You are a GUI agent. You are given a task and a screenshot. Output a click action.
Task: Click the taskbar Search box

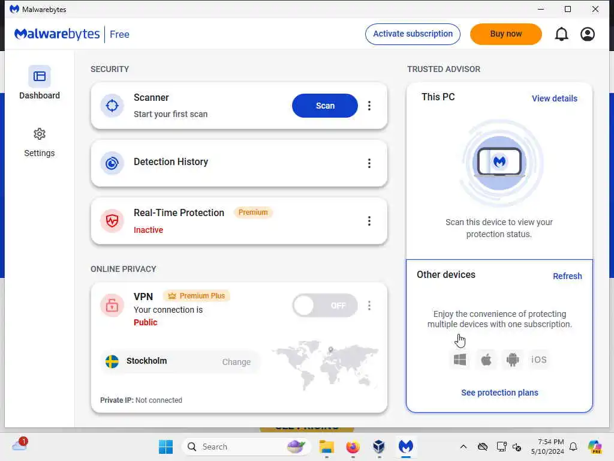pyautogui.click(x=246, y=447)
